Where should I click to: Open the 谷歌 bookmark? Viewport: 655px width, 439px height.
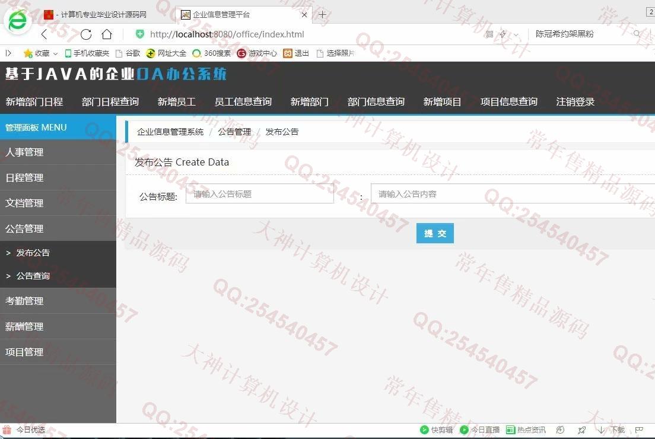pyautogui.click(x=128, y=53)
